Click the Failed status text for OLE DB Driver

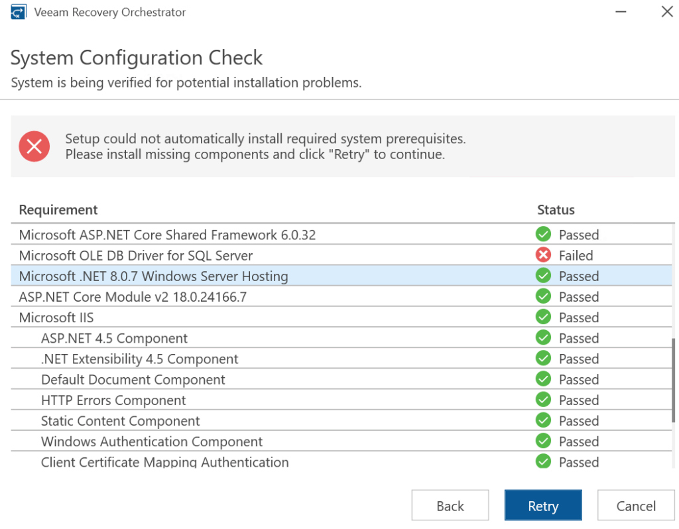pos(576,255)
